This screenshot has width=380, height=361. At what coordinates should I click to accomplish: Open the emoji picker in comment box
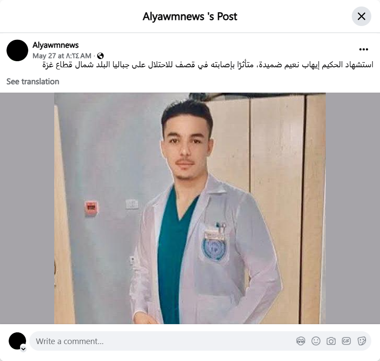point(316,341)
